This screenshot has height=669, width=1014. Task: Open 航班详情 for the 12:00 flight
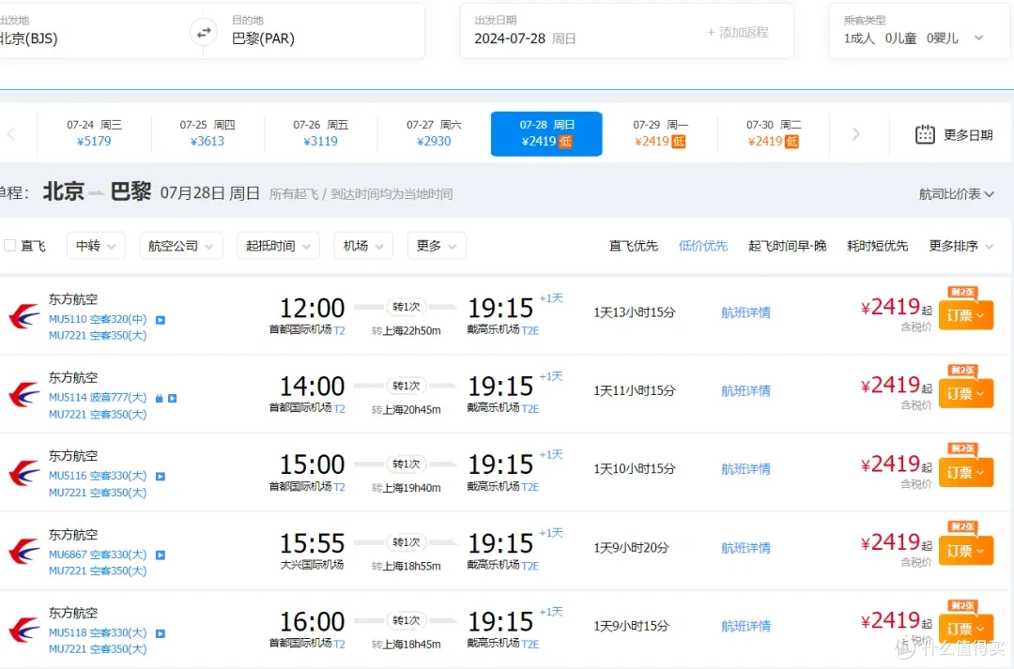745,312
